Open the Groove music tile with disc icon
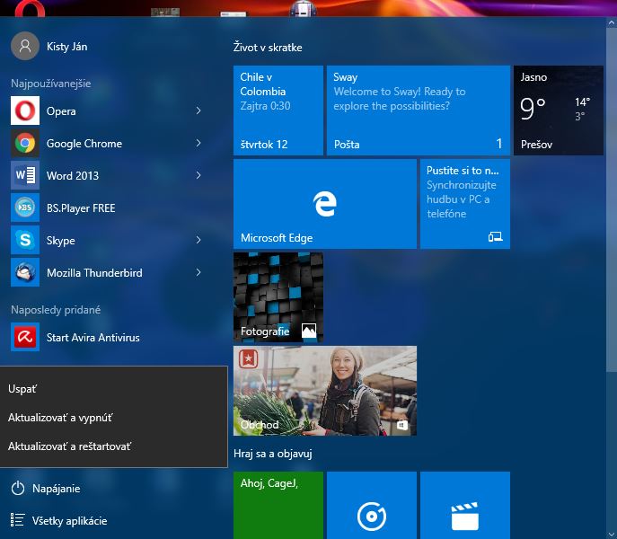 pyautogui.click(x=372, y=505)
